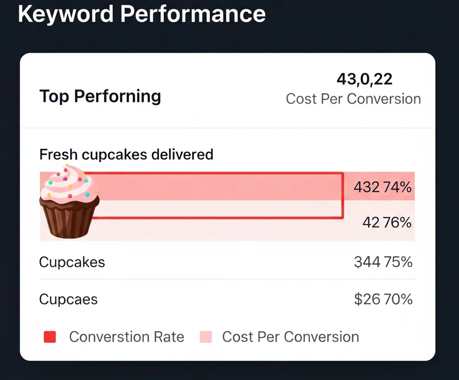Screen dimensions: 459x380
Task: Select the Fresh cupcakes delivered keyword
Action: [x=126, y=154]
